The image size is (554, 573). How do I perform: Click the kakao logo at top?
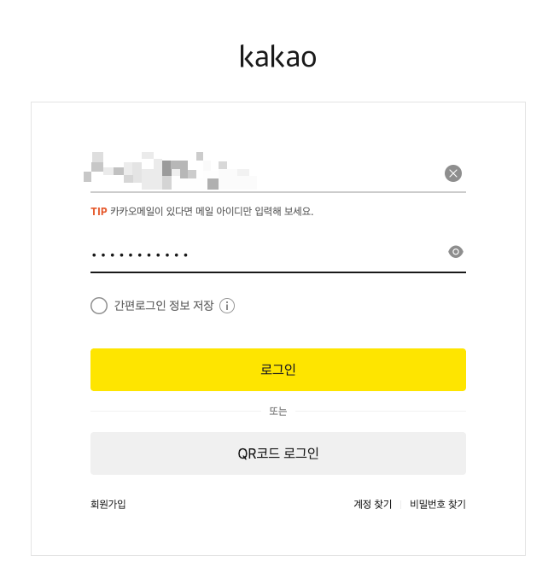(x=277, y=56)
